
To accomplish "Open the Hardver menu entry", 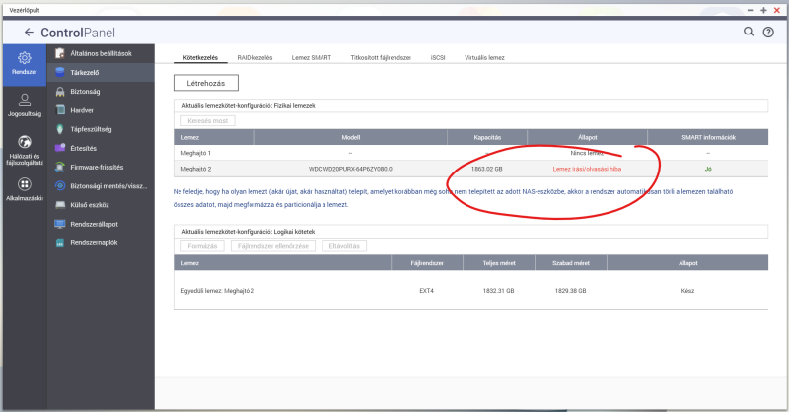I will (101, 110).
